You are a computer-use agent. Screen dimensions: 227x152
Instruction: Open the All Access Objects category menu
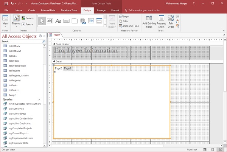click(x=40, y=36)
